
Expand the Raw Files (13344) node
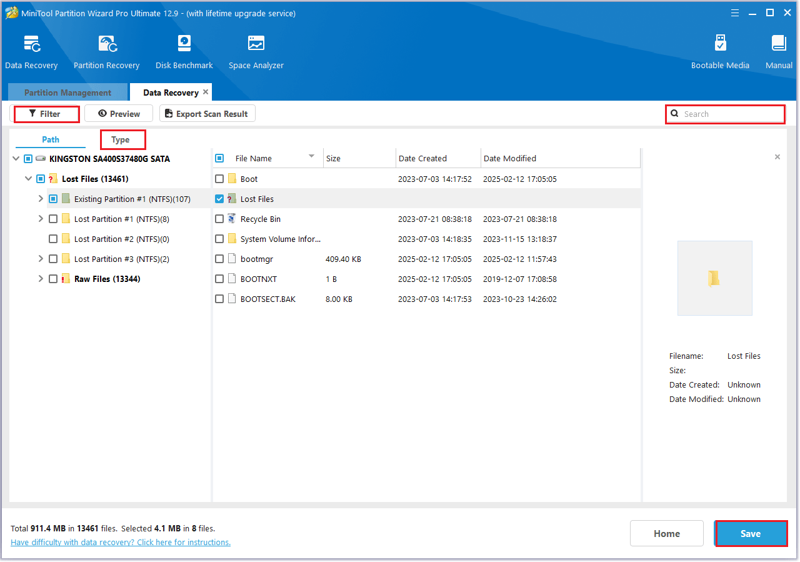coord(41,279)
